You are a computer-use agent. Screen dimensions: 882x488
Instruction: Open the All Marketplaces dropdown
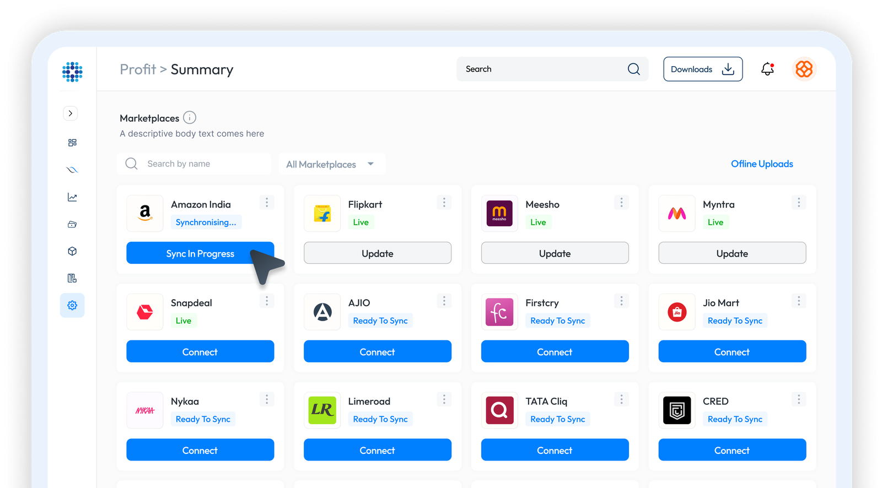tap(331, 164)
